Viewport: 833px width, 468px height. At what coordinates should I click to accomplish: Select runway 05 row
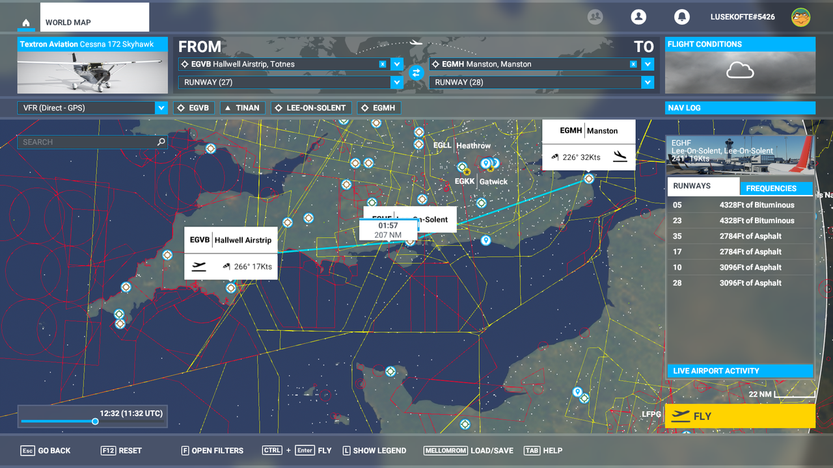coord(740,205)
